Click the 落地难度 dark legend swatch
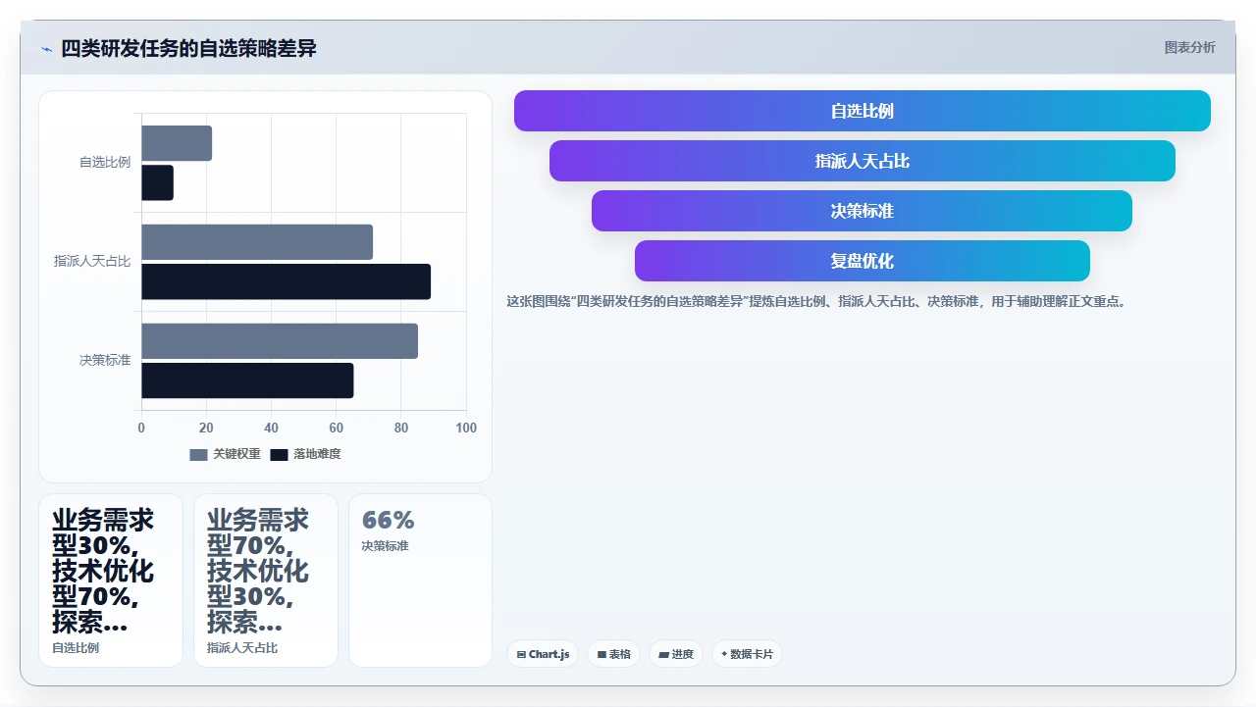This screenshot has width=1256, height=707. (280, 455)
